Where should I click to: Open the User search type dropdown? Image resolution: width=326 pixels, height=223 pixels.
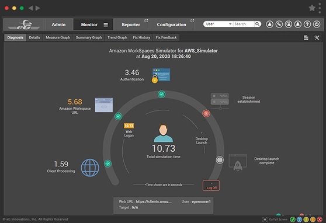click(219, 24)
